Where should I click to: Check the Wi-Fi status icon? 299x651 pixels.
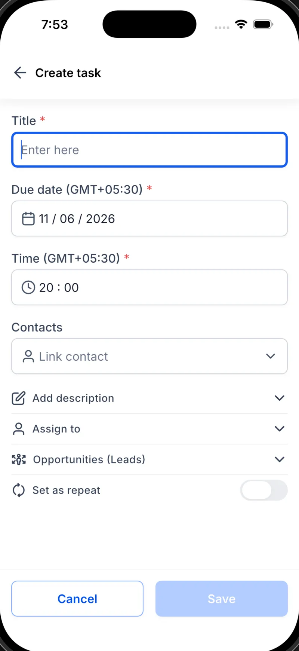coord(241,24)
